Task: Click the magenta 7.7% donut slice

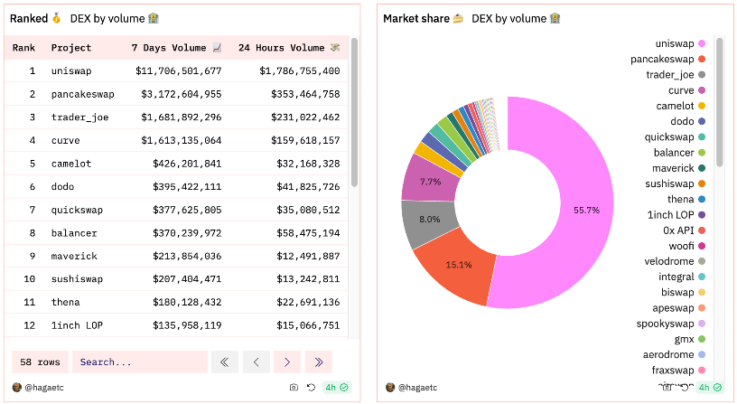Action: [x=430, y=180]
